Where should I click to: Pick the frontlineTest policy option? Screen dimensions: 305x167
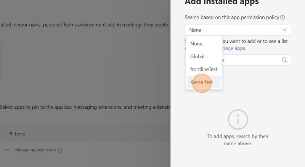204,69
